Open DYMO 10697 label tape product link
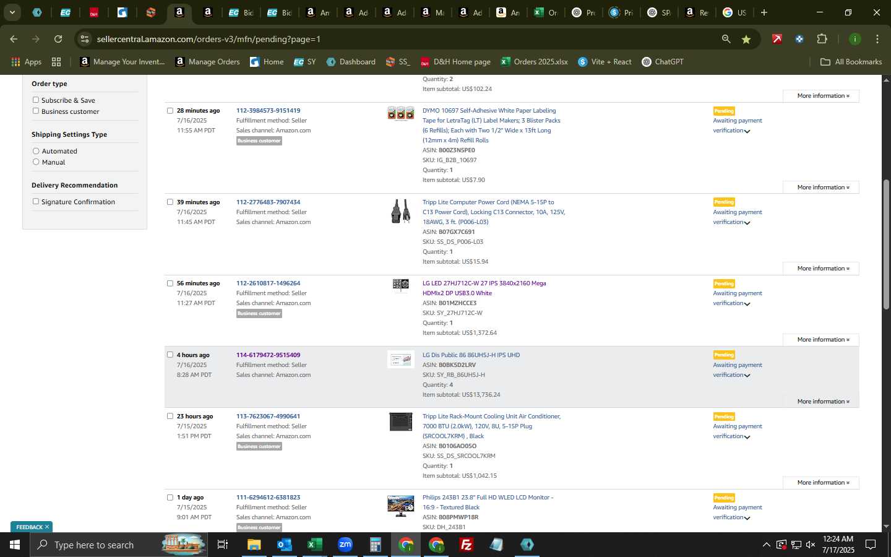 click(491, 126)
